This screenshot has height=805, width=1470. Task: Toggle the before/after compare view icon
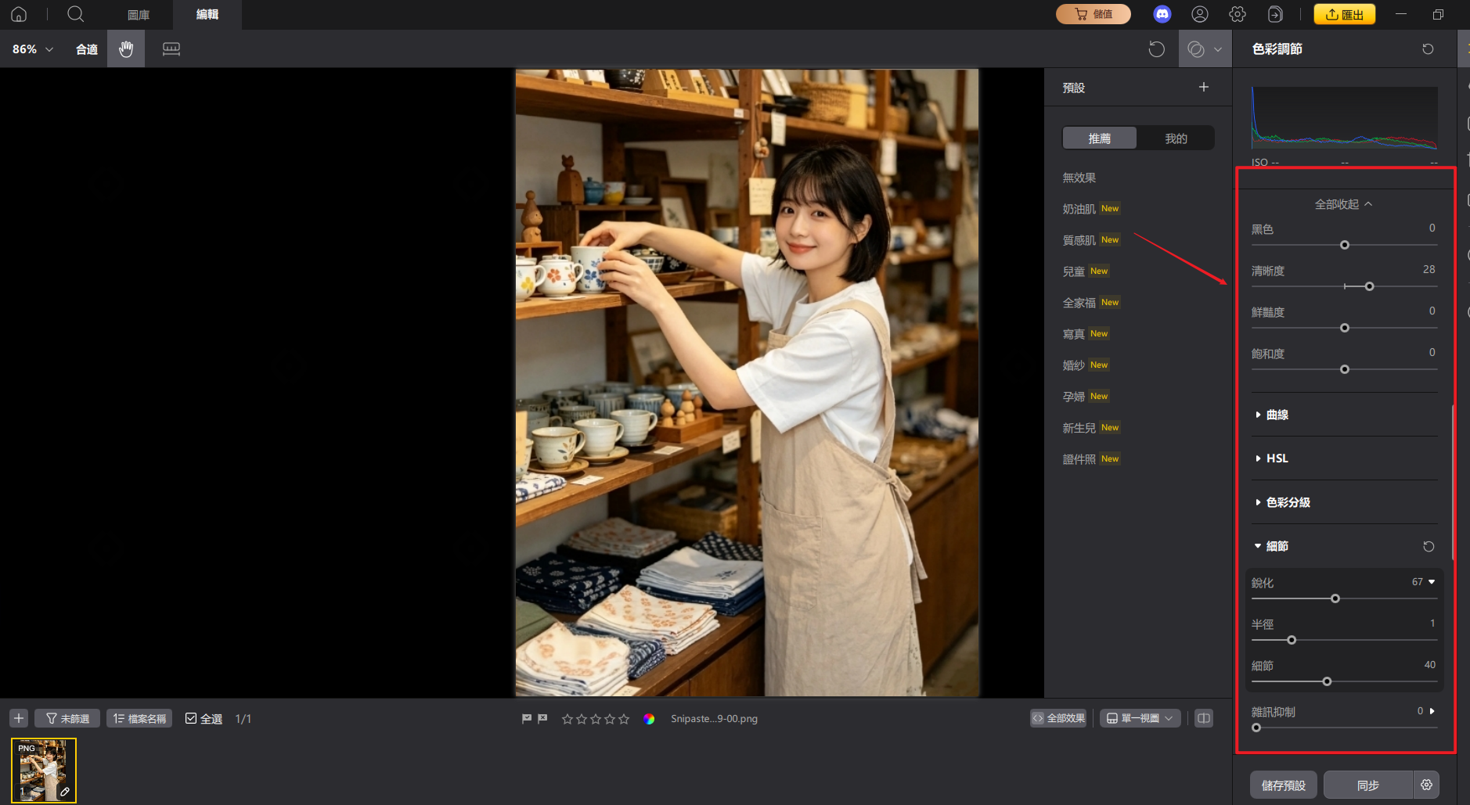tap(1203, 717)
